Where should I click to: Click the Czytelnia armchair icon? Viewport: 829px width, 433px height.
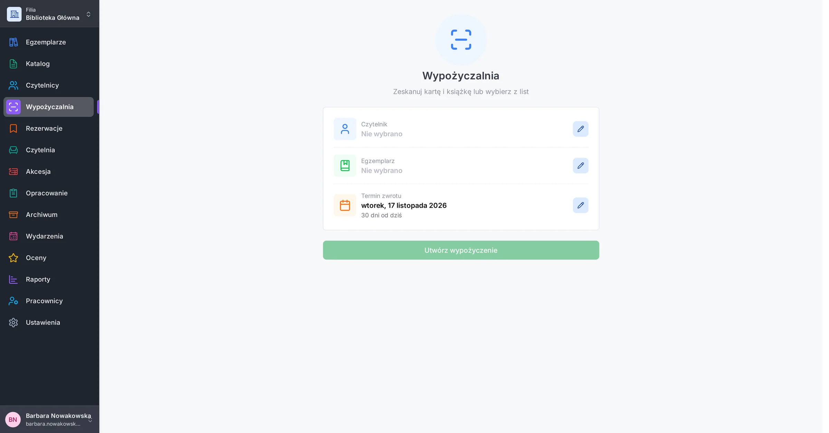tap(13, 150)
